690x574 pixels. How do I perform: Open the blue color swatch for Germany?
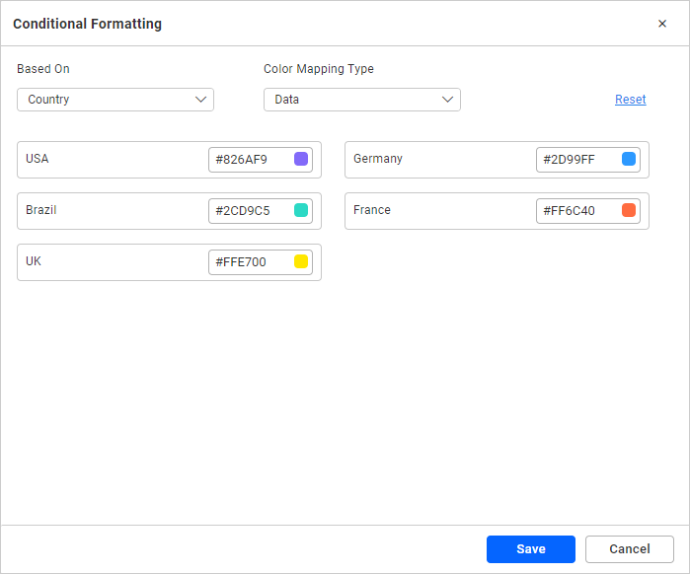tap(629, 159)
